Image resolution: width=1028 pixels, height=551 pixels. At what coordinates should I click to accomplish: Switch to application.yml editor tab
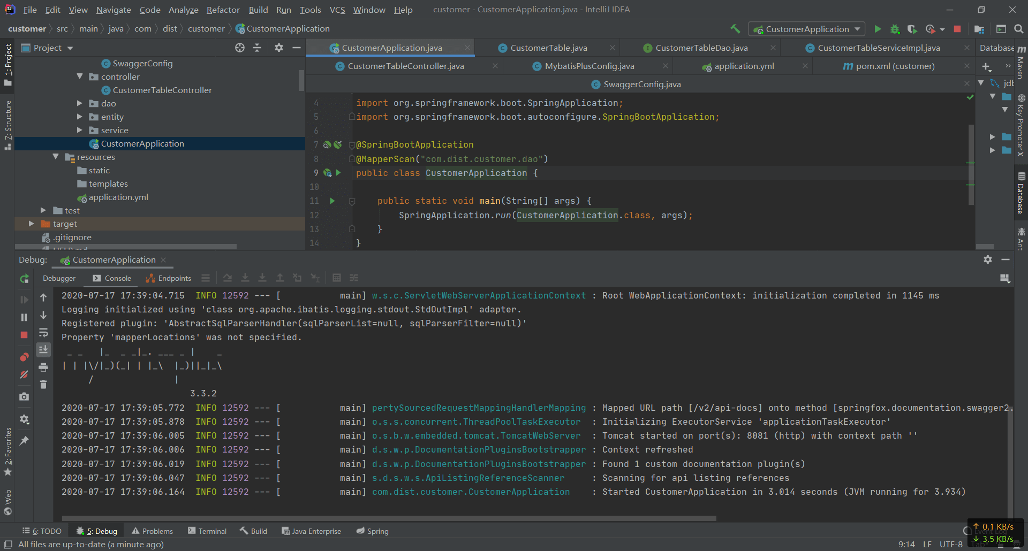coord(744,66)
